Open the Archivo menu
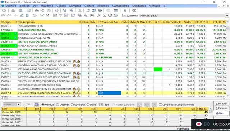The image size is (230, 131). [11, 6]
